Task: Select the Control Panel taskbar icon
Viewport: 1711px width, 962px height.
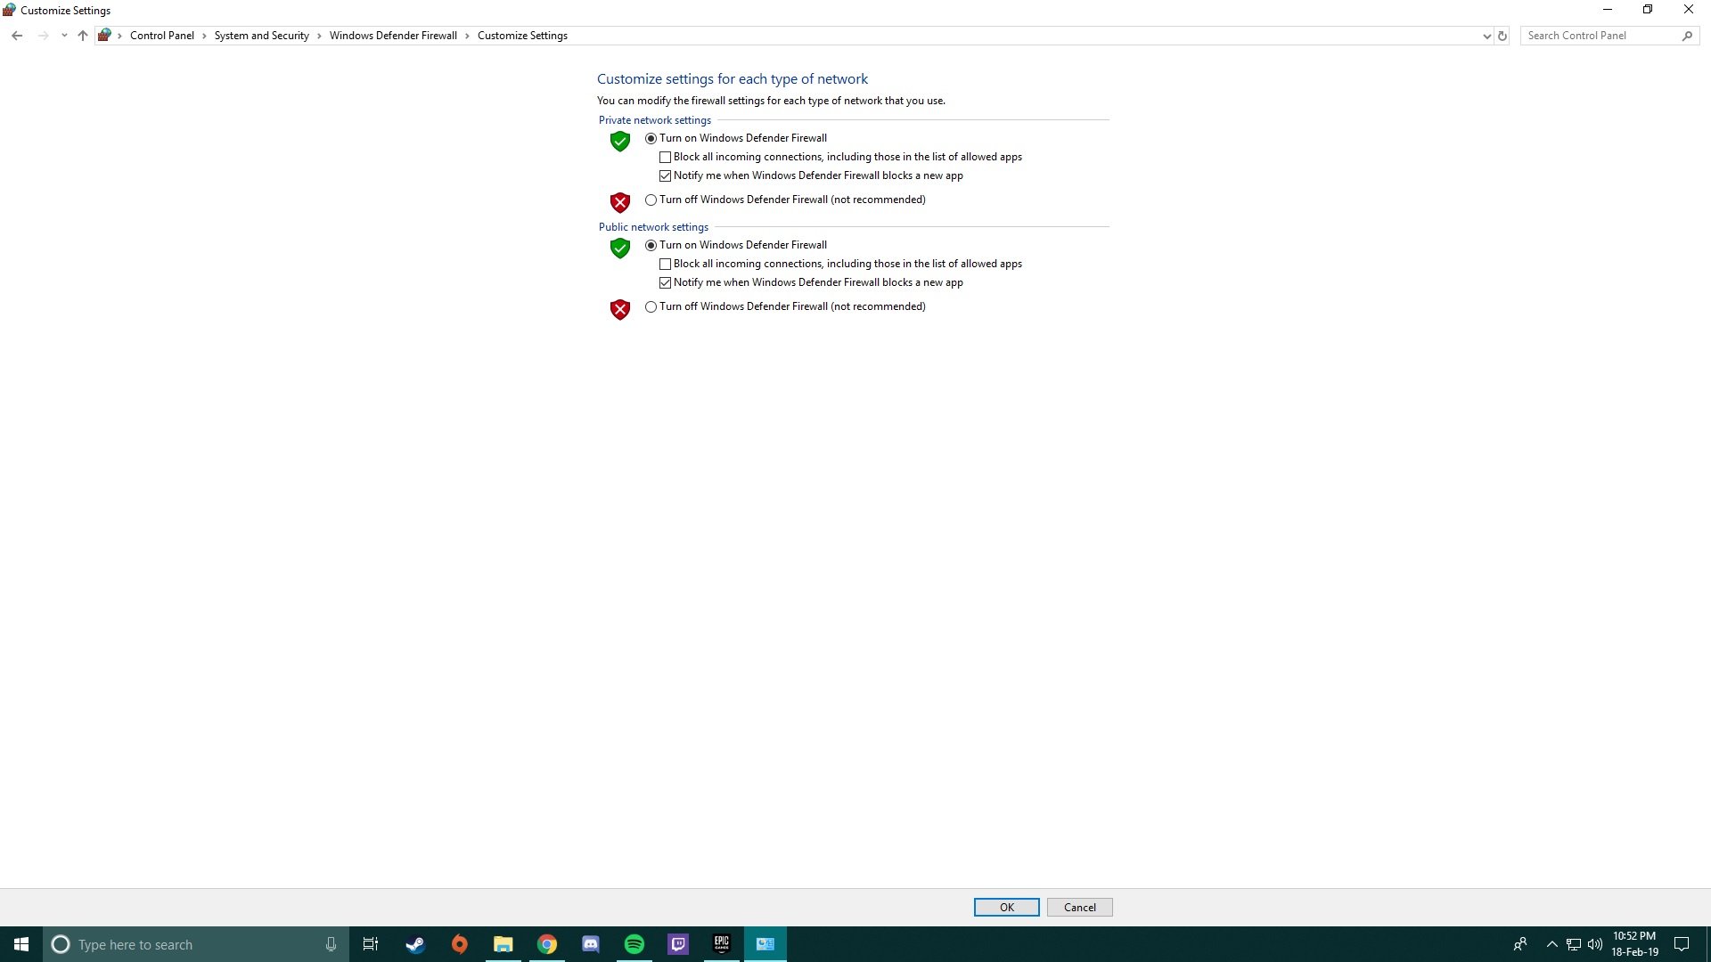Action: point(765,944)
